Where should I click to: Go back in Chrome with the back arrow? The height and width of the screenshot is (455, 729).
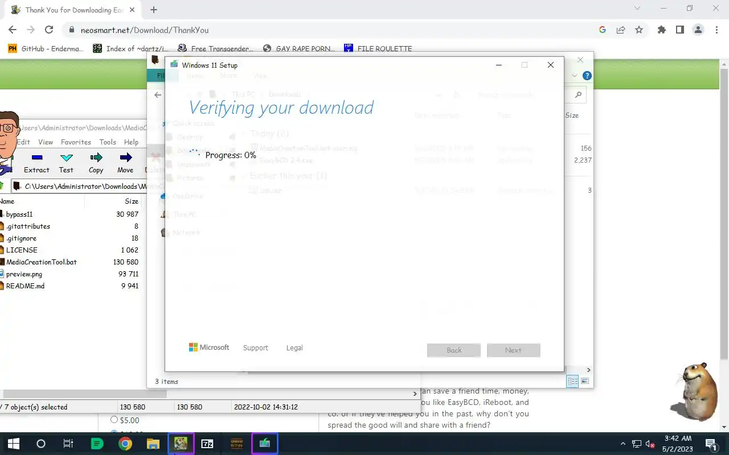(13, 30)
